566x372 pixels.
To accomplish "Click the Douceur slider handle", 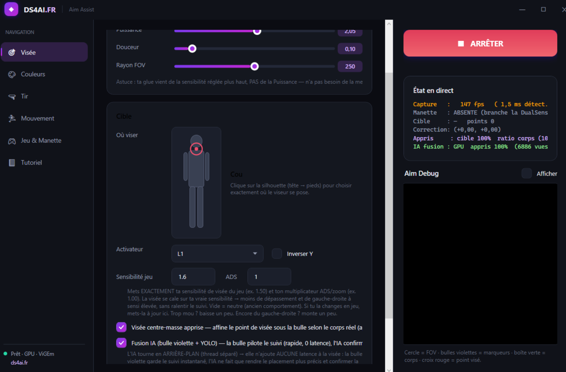I will tap(192, 49).
